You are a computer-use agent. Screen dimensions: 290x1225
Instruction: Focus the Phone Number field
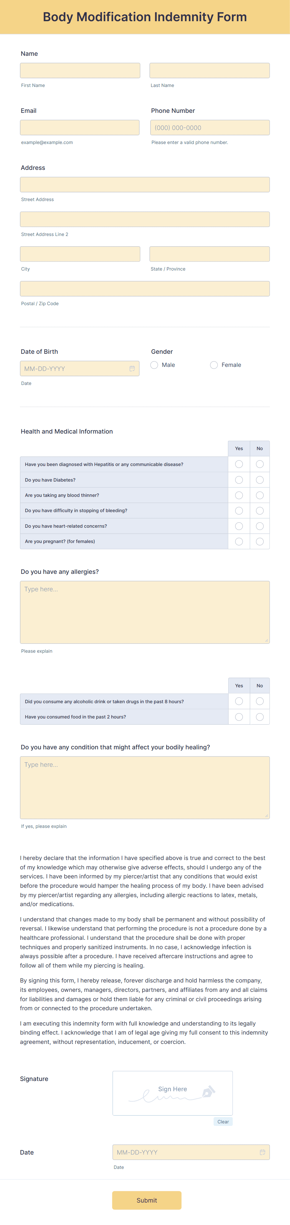[x=210, y=127]
